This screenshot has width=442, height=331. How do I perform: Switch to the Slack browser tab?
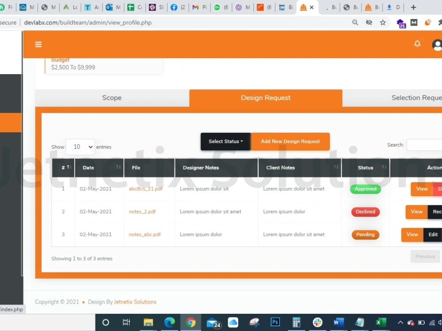point(157,8)
